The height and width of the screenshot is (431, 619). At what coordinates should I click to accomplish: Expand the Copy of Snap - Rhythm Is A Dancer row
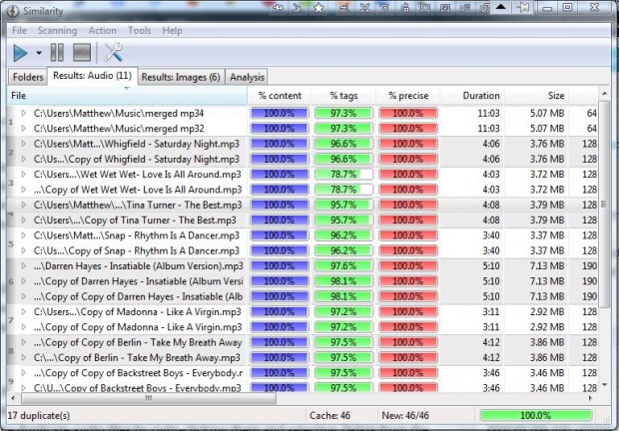click(x=23, y=250)
